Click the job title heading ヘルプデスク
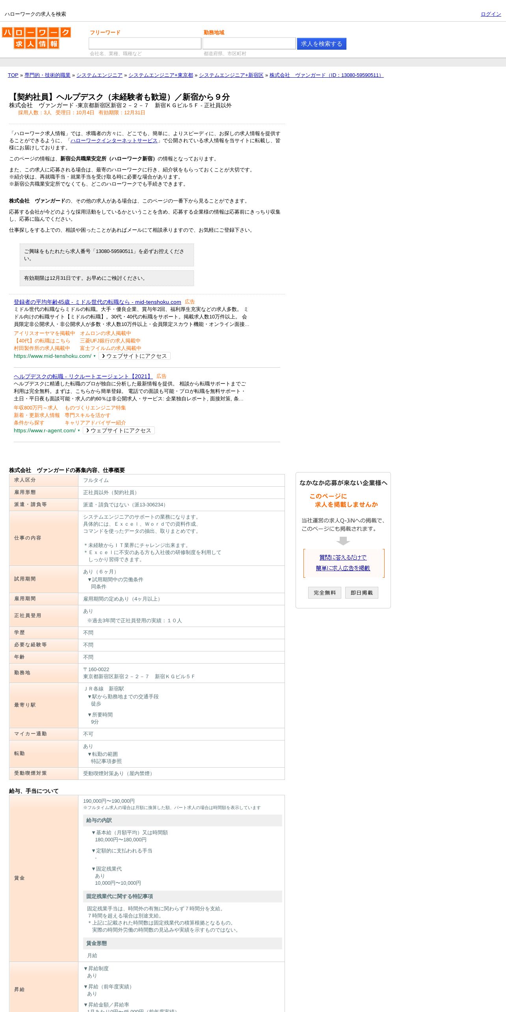 tap(119, 97)
